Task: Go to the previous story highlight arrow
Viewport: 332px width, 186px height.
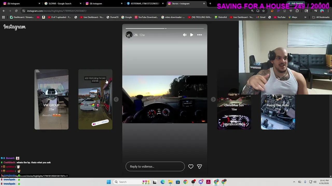Action: pyautogui.click(x=116, y=99)
